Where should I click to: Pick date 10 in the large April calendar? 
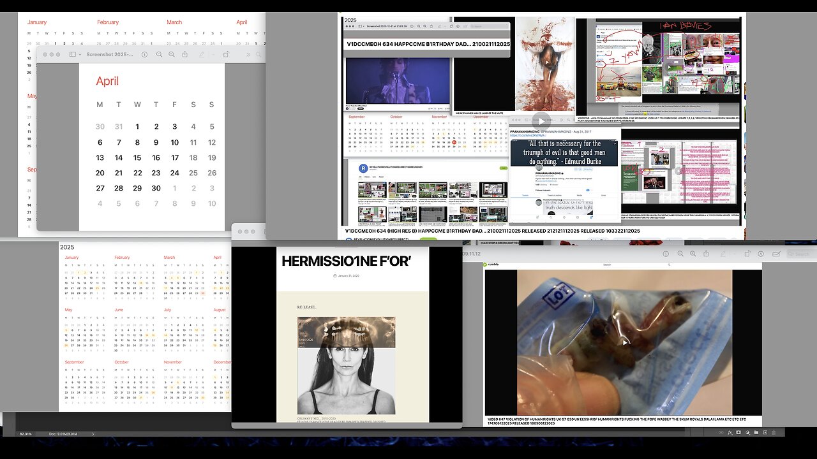click(x=174, y=142)
